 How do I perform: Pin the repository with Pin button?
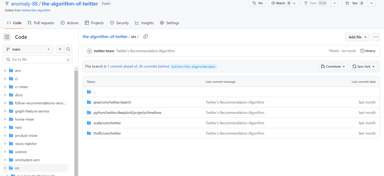coord(258,3)
